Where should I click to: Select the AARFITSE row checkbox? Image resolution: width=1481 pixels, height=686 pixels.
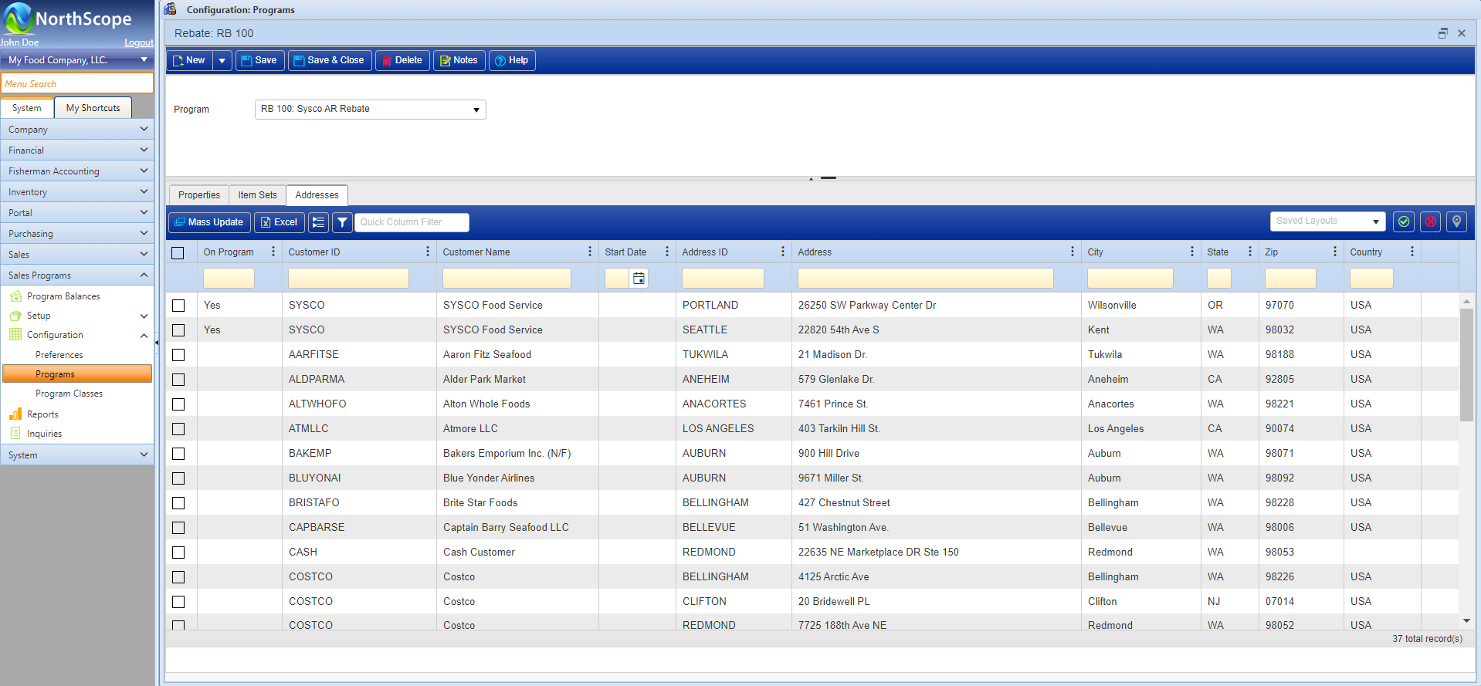point(178,355)
